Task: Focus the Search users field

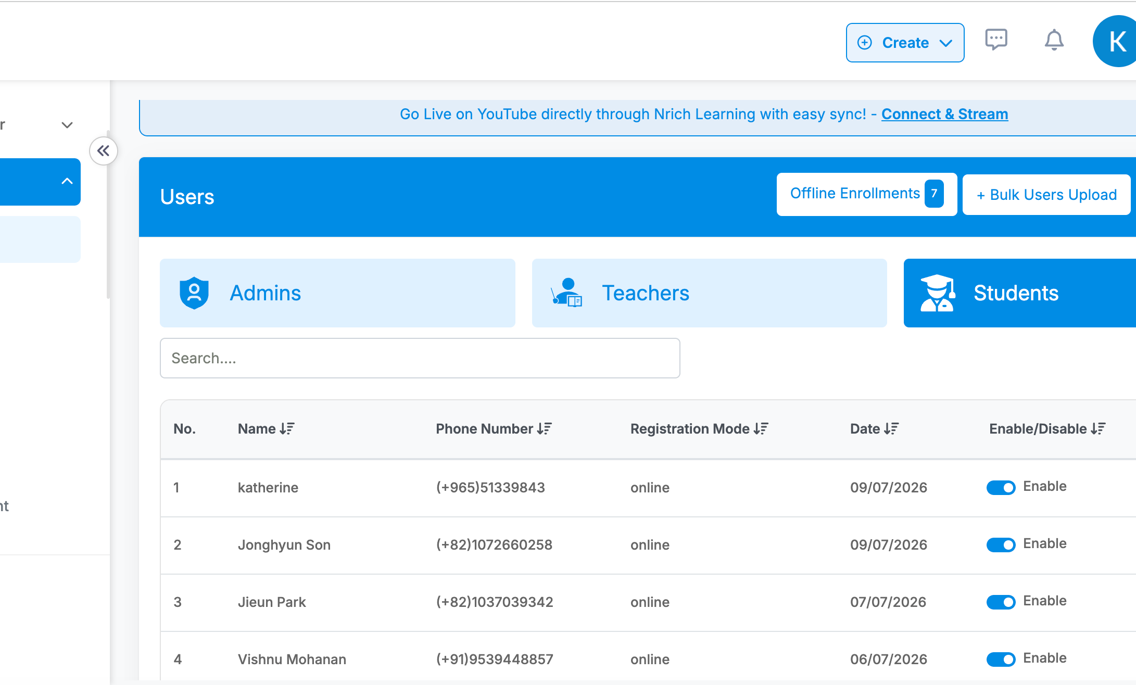Action: [420, 358]
